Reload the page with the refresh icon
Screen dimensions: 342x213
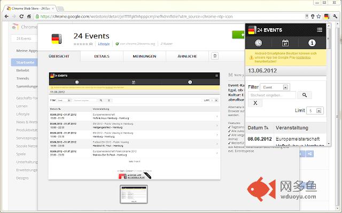click(21, 17)
